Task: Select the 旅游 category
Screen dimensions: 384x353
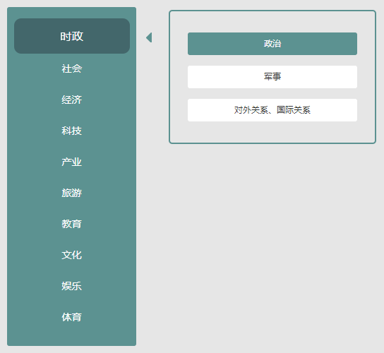Action: pyautogui.click(x=72, y=193)
